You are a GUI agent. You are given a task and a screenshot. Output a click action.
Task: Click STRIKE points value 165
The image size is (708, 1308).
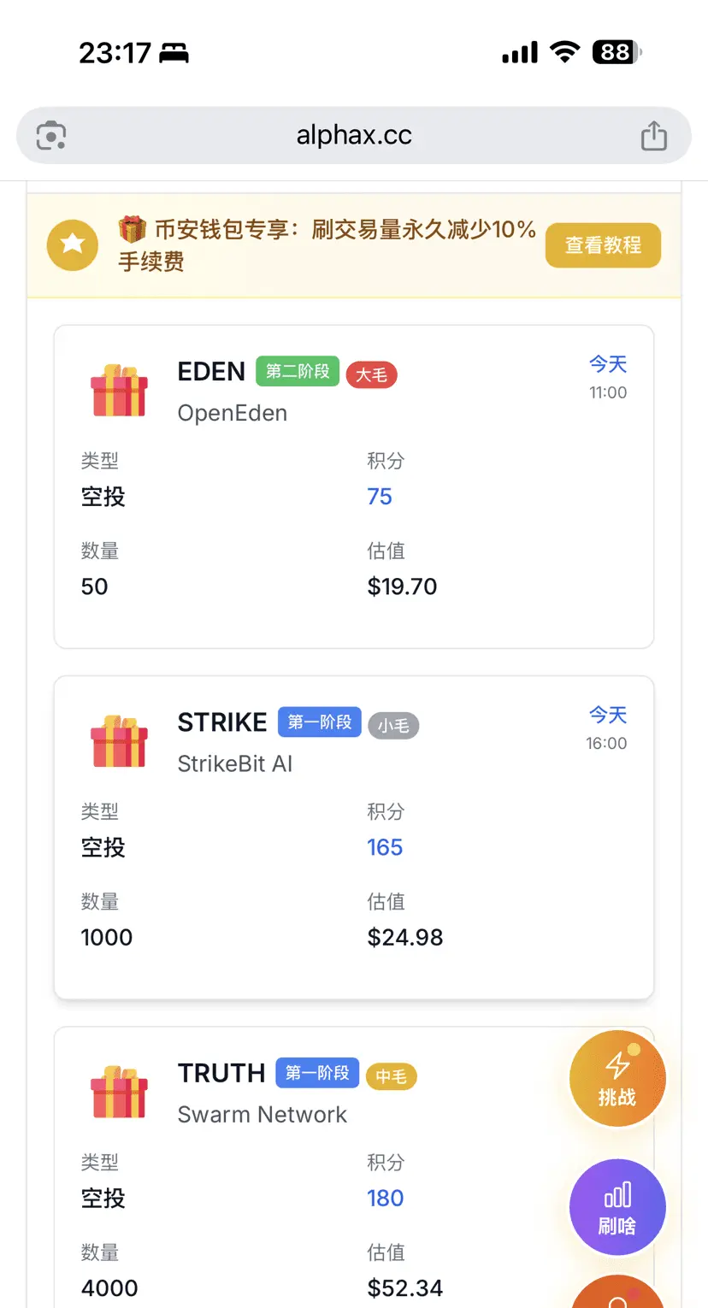(x=385, y=847)
